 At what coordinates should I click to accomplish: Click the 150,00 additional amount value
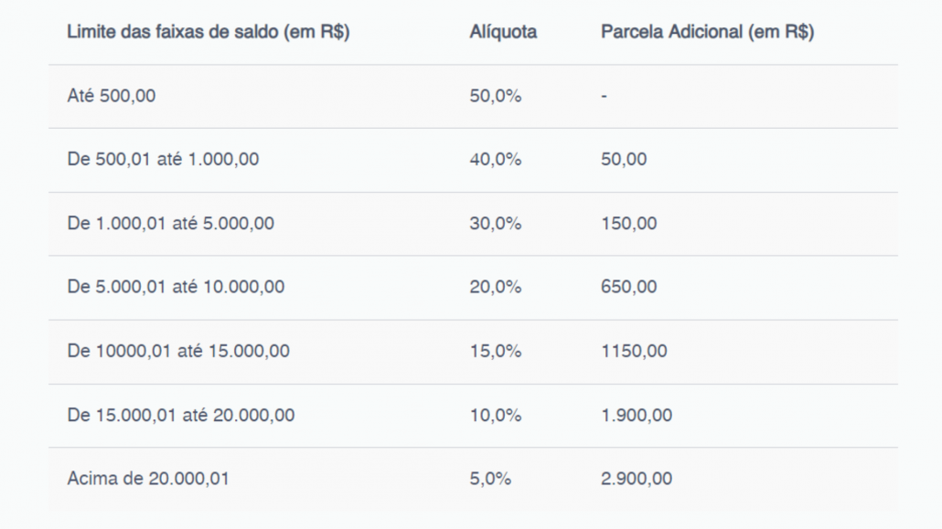coord(629,224)
